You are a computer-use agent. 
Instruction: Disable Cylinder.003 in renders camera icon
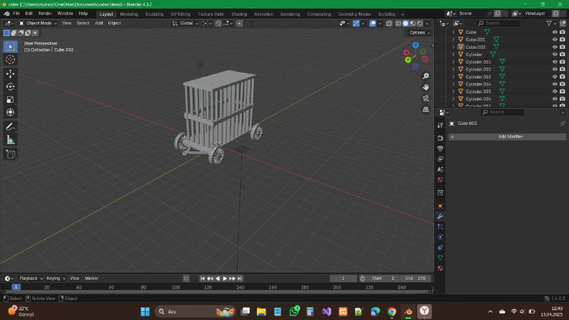click(x=562, y=77)
